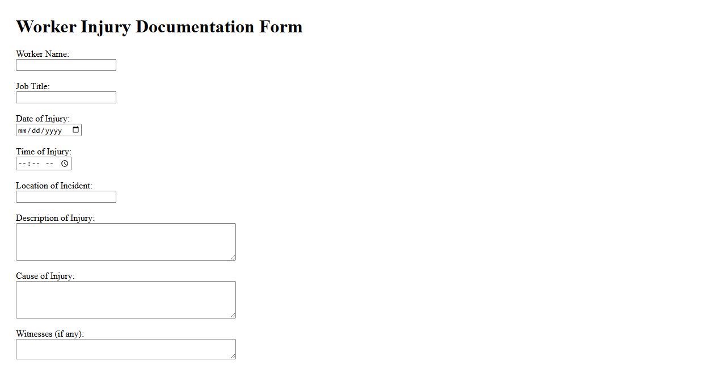Viewport: 725px width, 369px height.
Task: Click the Description of Injury resize handle
Action: (x=233, y=258)
